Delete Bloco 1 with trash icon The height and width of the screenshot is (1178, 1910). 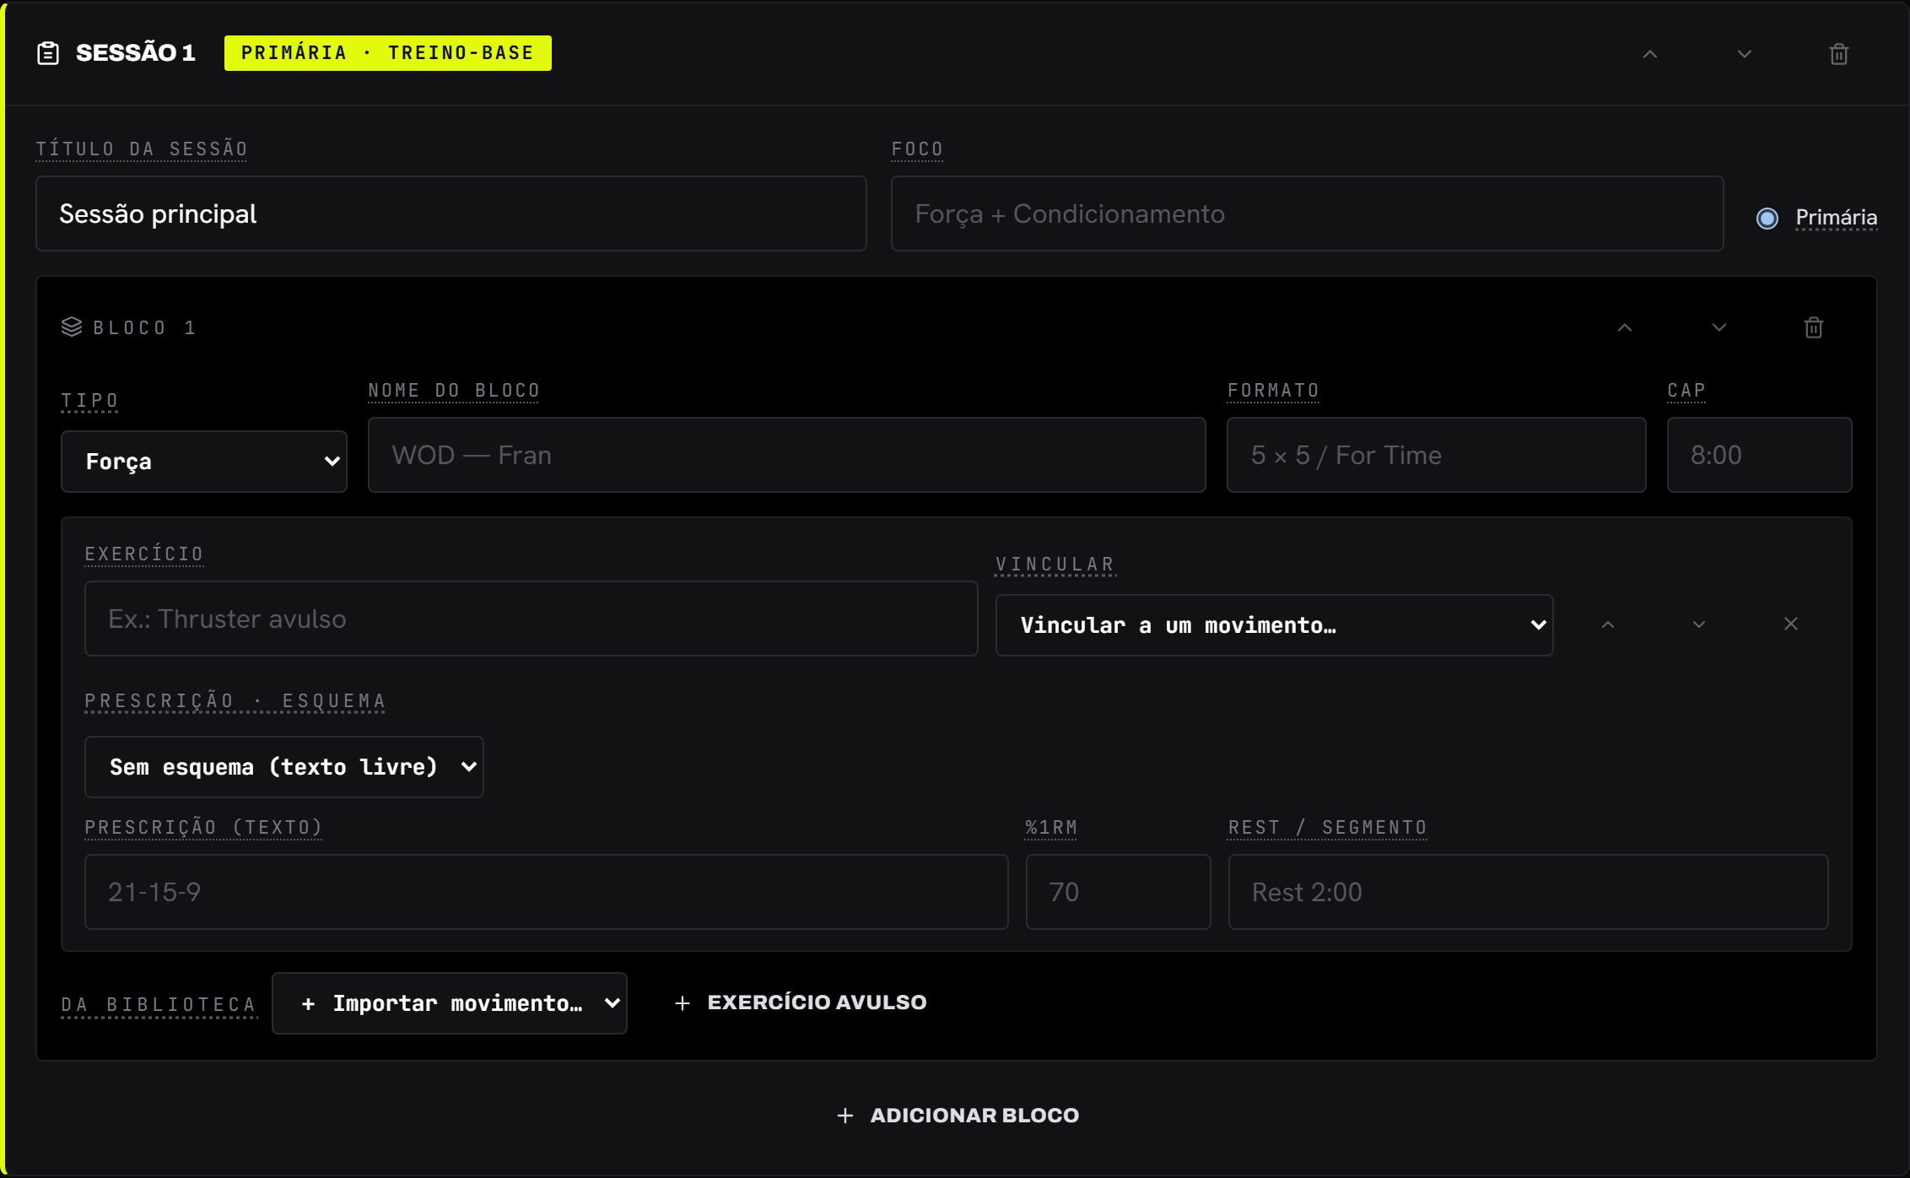point(1814,327)
